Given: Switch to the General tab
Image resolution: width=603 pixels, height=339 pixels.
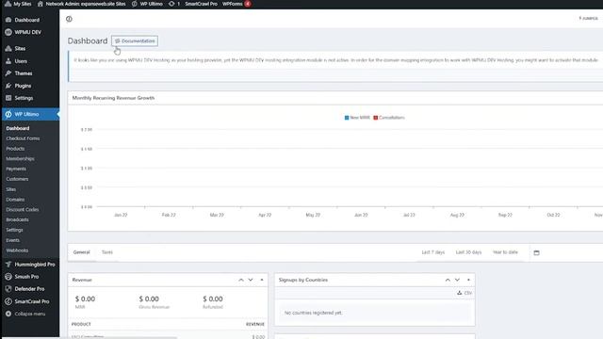Looking at the screenshot, I should click(82, 252).
